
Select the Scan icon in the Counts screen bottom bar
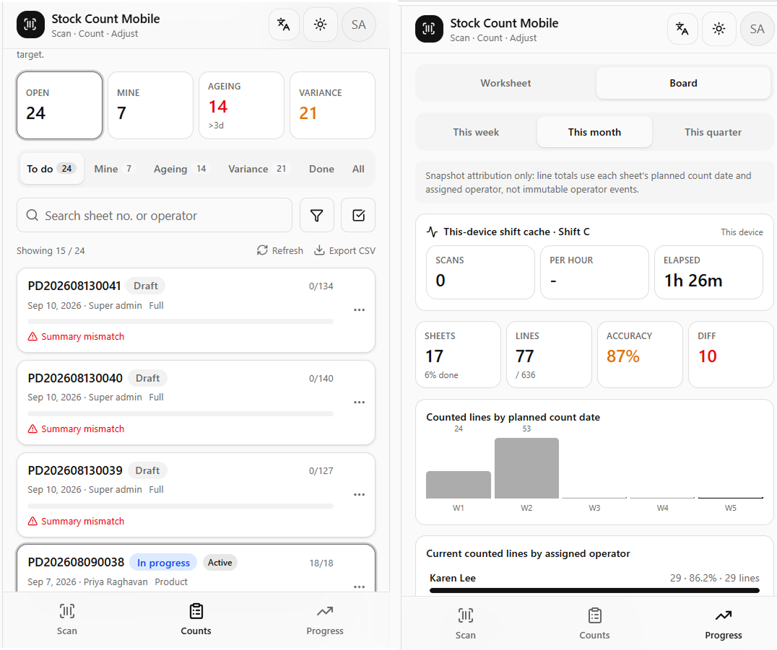[x=67, y=611]
